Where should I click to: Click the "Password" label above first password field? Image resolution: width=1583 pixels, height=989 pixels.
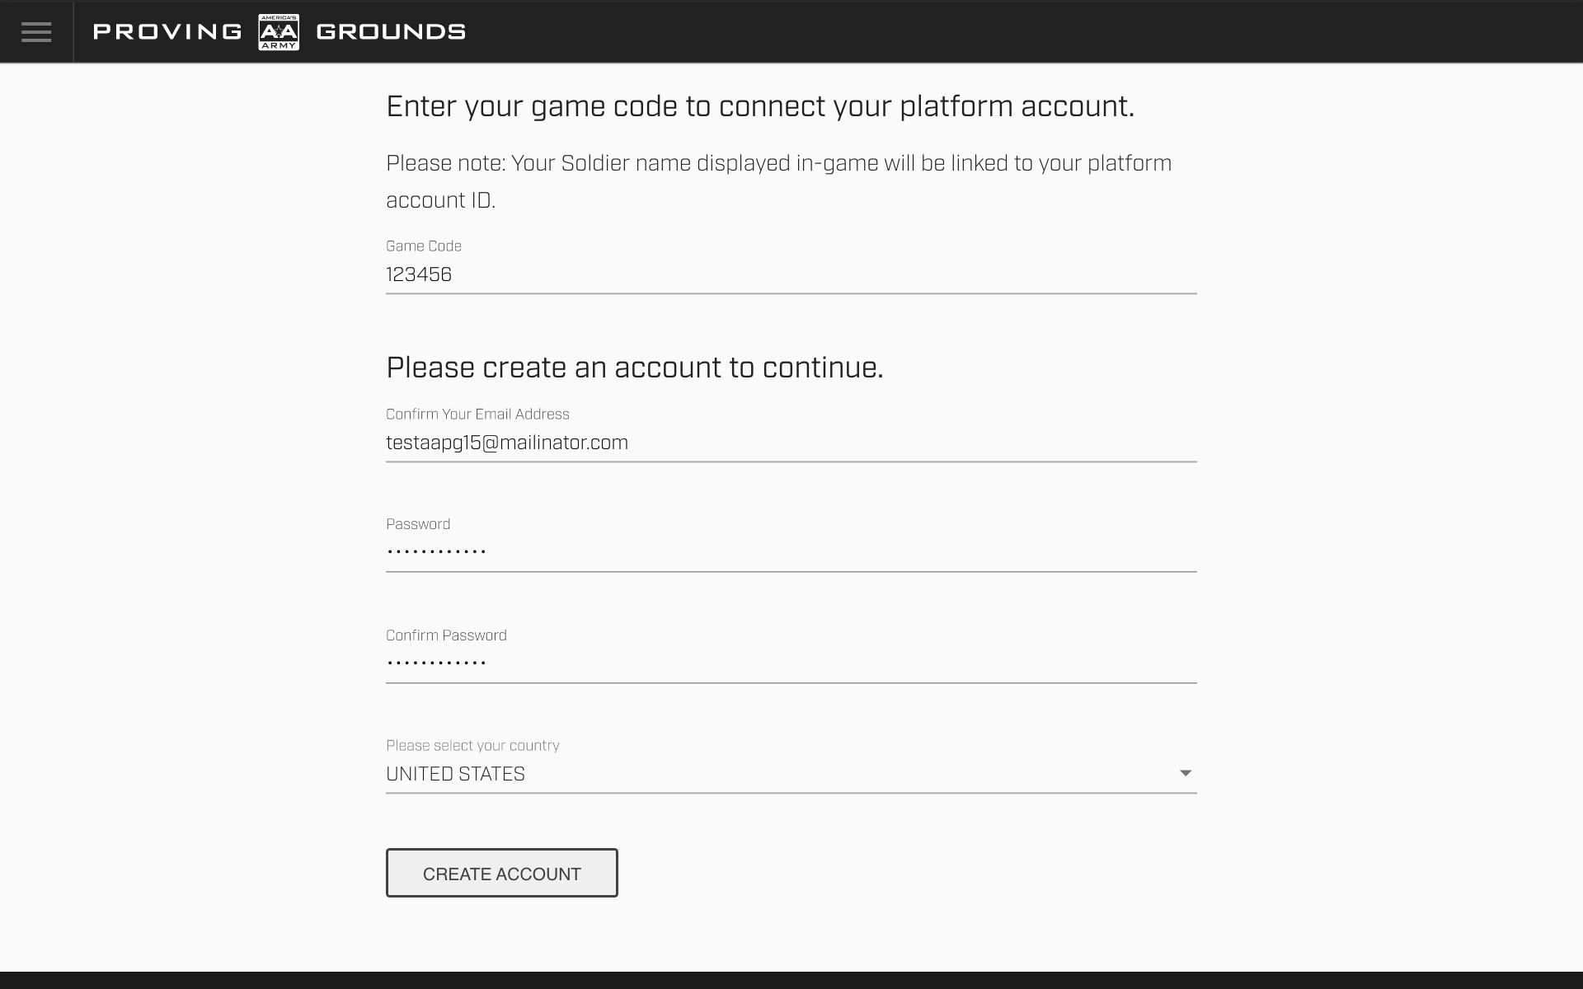418,524
